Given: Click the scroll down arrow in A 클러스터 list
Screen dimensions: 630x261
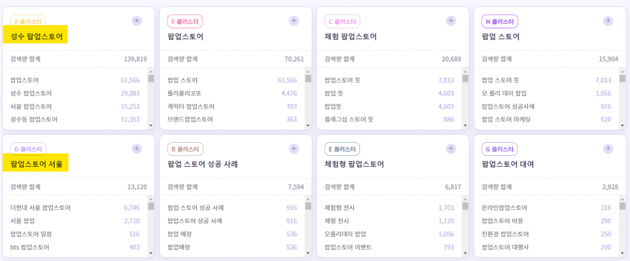Looking at the screenshot, I should click(151, 126).
